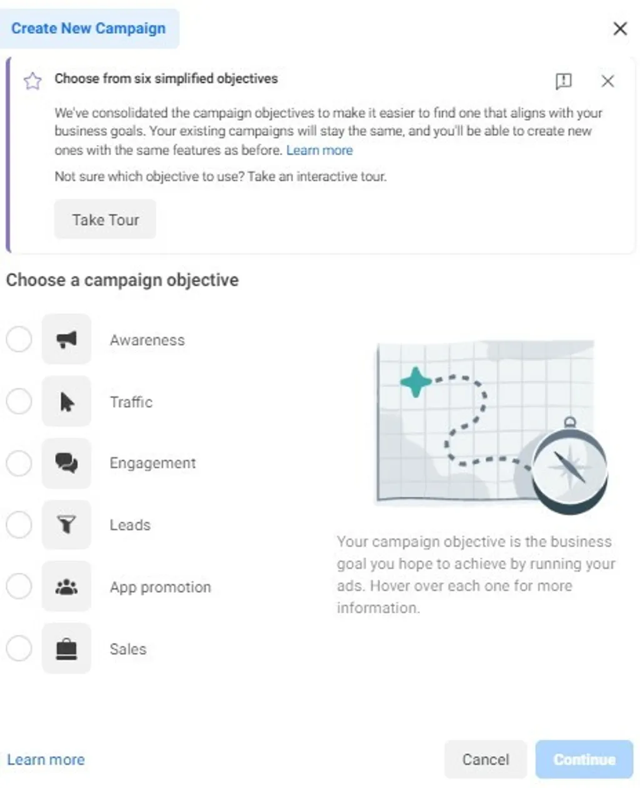
Task: Select the Leads radio button
Action: click(19, 525)
